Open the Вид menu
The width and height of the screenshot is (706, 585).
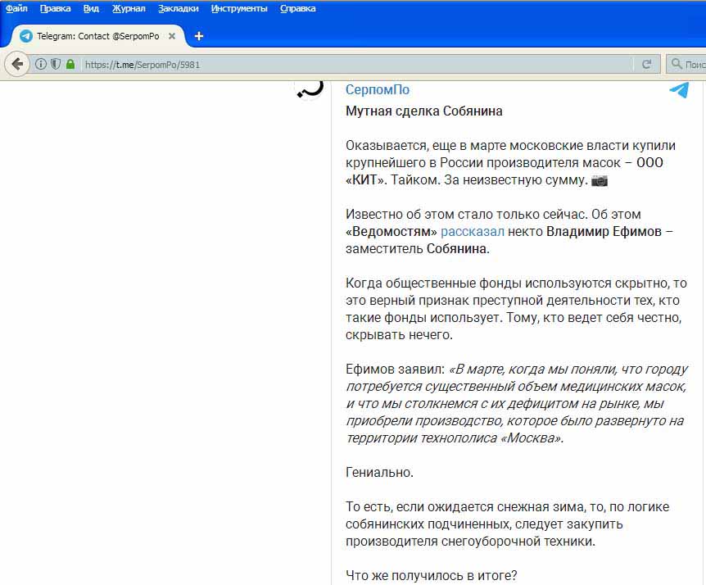[x=91, y=8]
